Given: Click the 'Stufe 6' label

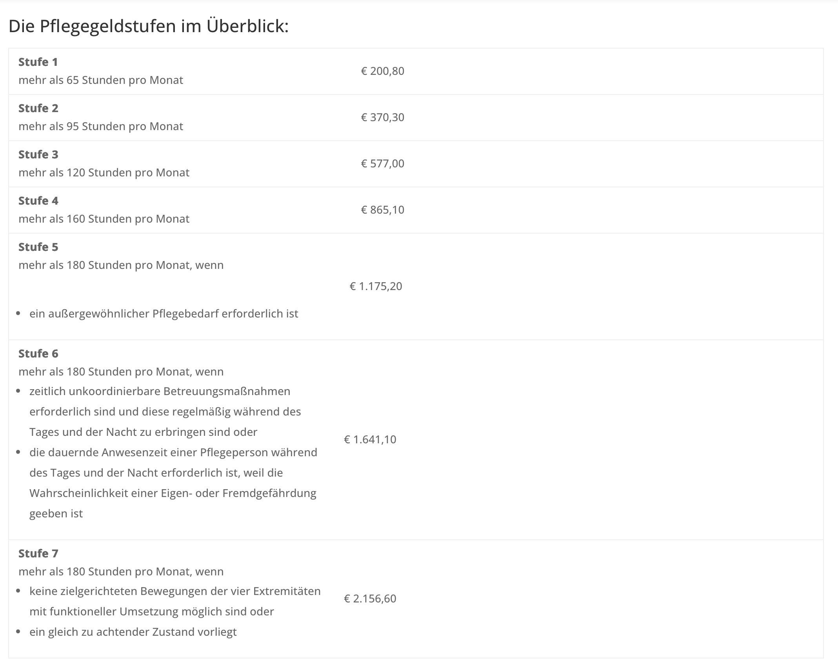Looking at the screenshot, I should coord(38,354).
